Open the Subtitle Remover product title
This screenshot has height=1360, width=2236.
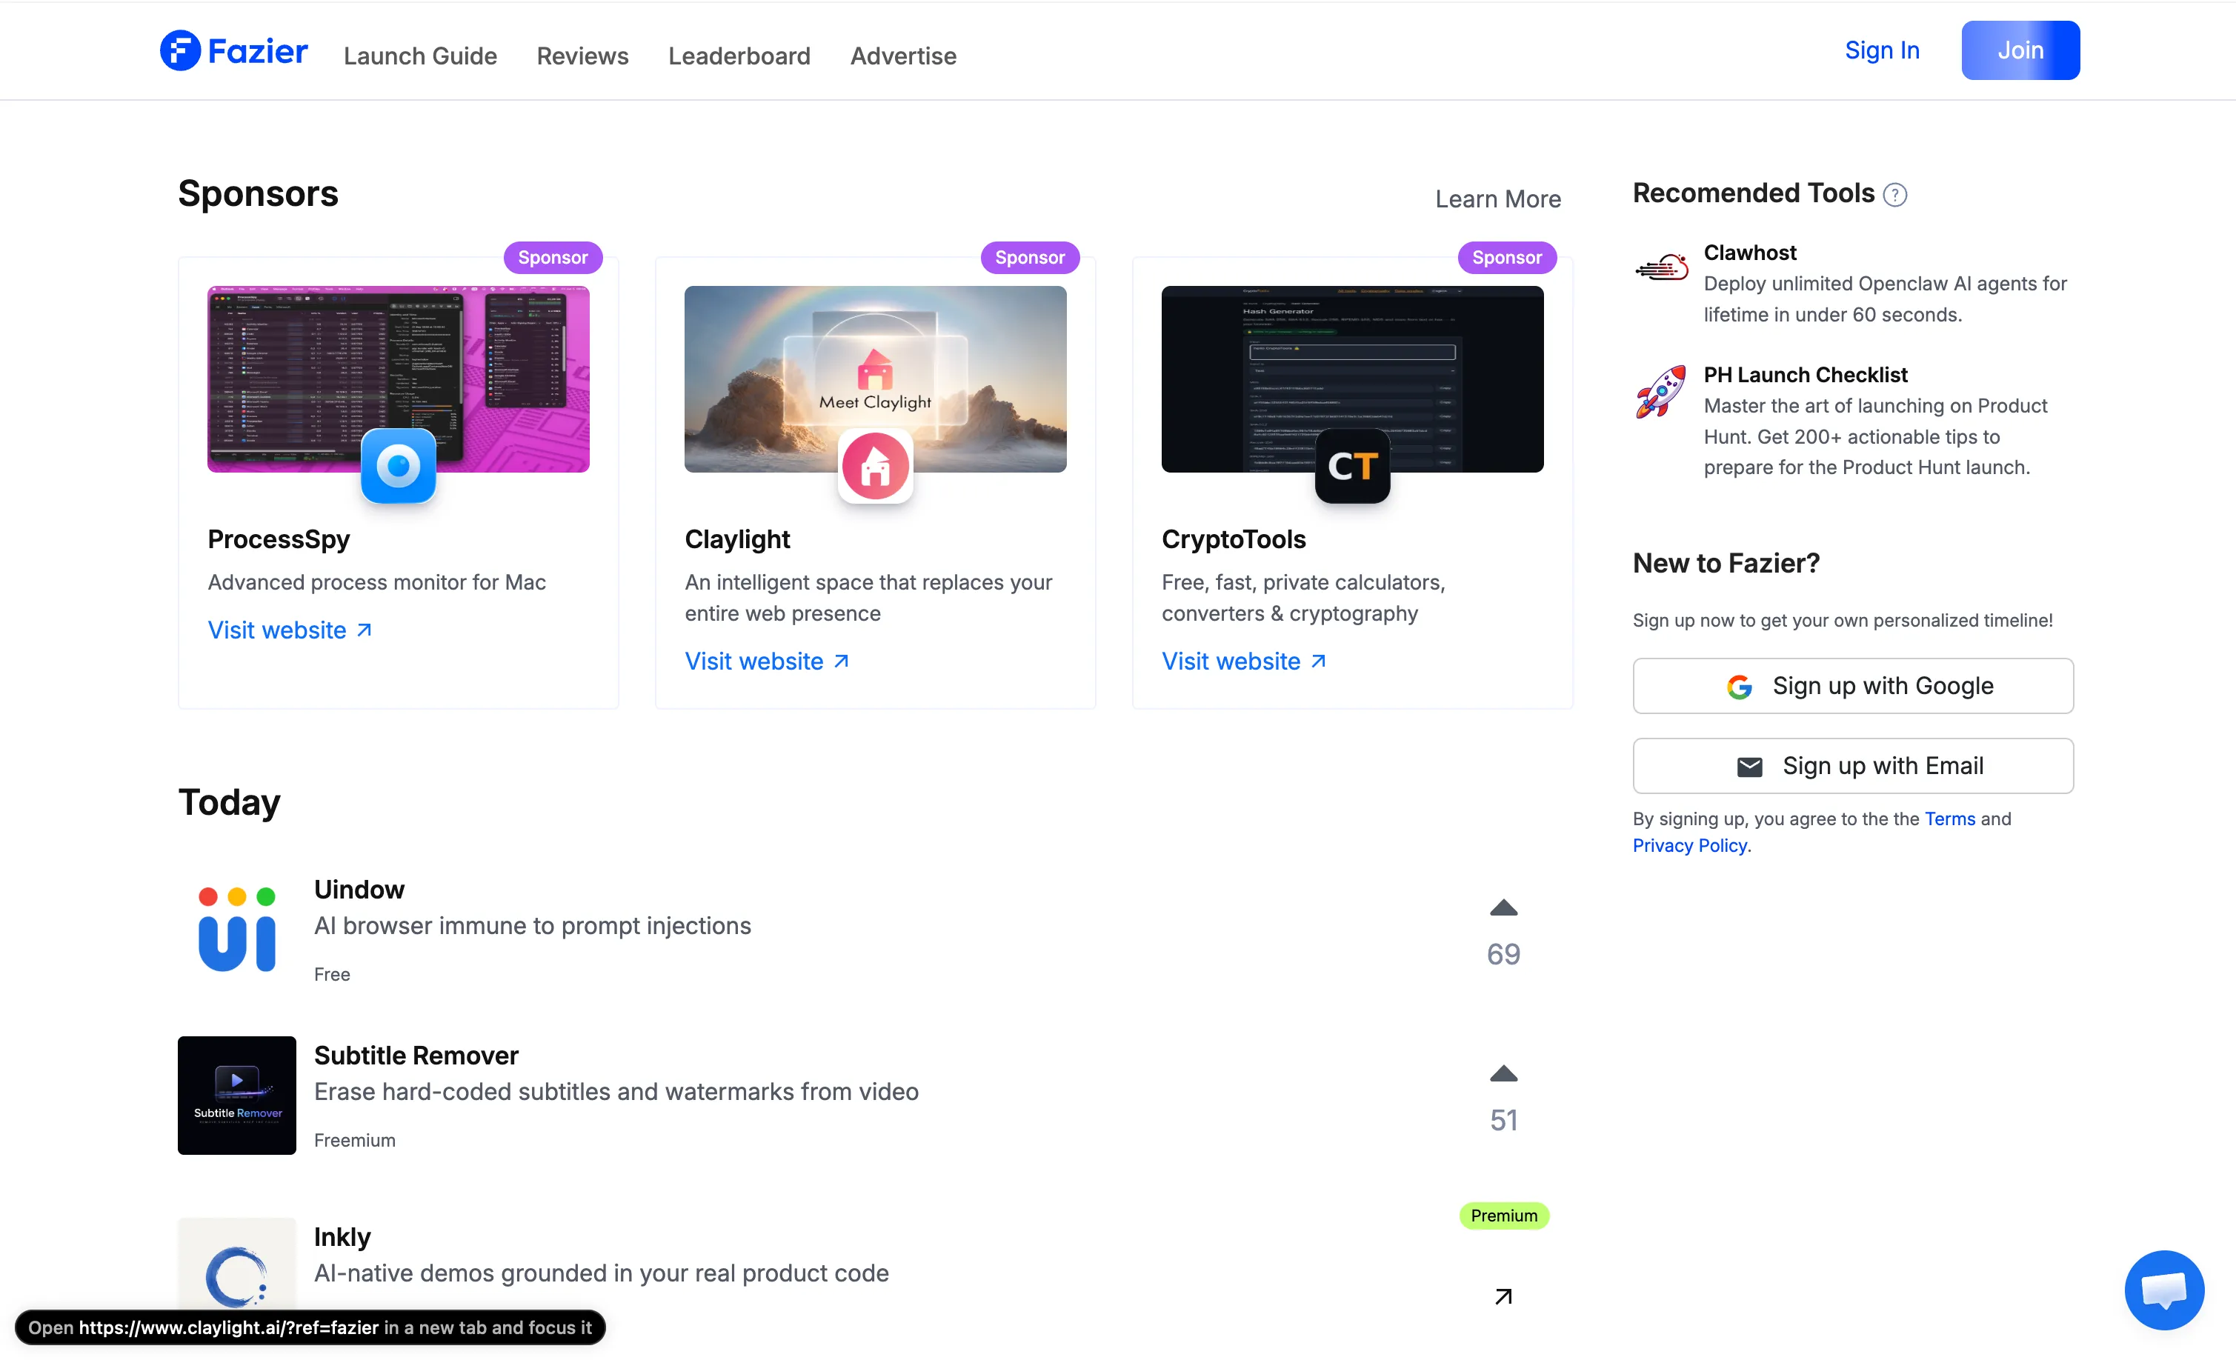416,1055
